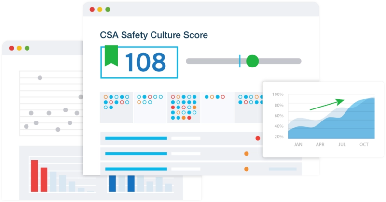Click the blue tick marker on score slider

click(x=240, y=61)
